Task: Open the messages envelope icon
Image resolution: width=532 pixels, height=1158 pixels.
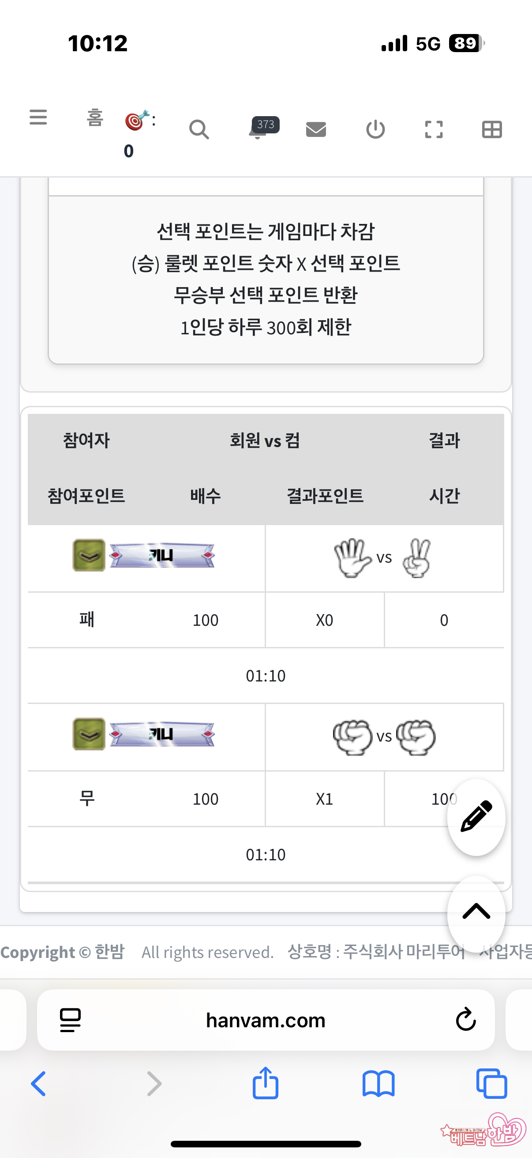Action: [x=316, y=129]
